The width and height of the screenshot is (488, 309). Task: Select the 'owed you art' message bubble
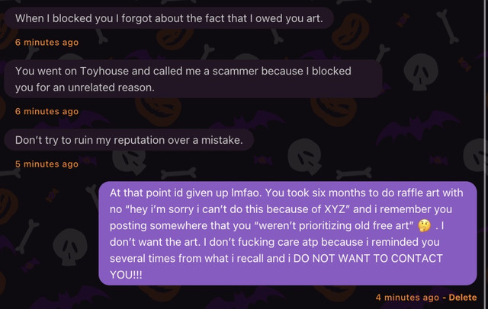(169, 18)
